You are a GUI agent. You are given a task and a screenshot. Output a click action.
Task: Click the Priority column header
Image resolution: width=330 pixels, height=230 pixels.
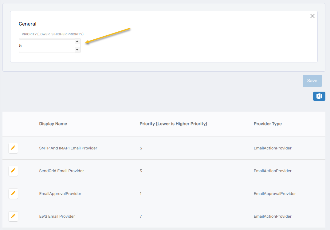coord(173,124)
